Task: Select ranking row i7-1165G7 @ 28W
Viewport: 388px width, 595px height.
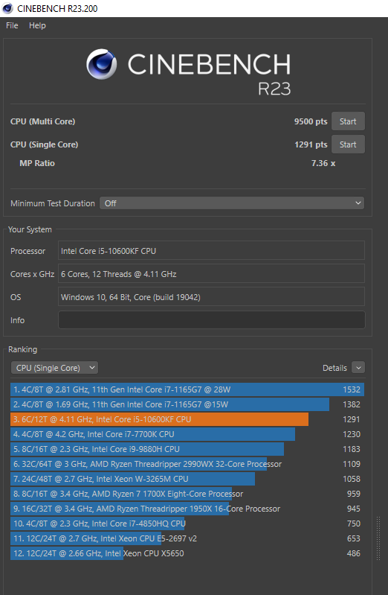Action: pos(187,389)
